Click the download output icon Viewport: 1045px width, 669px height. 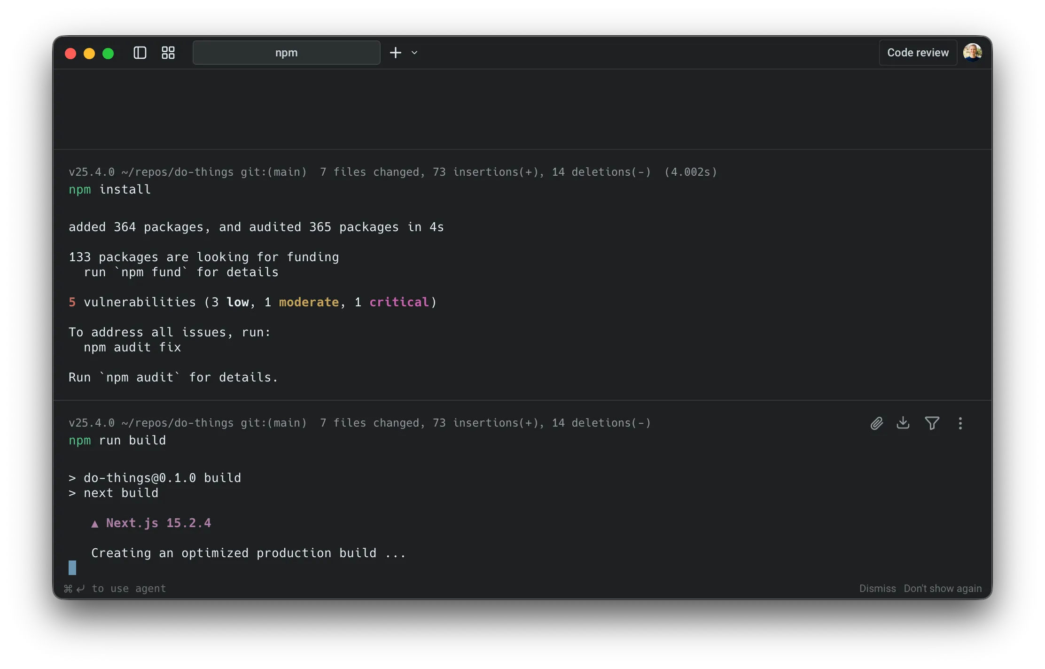point(903,423)
